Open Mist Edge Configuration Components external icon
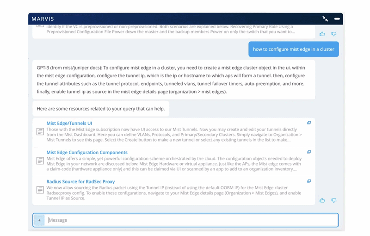This screenshot has width=370, height=236. tap(309, 152)
